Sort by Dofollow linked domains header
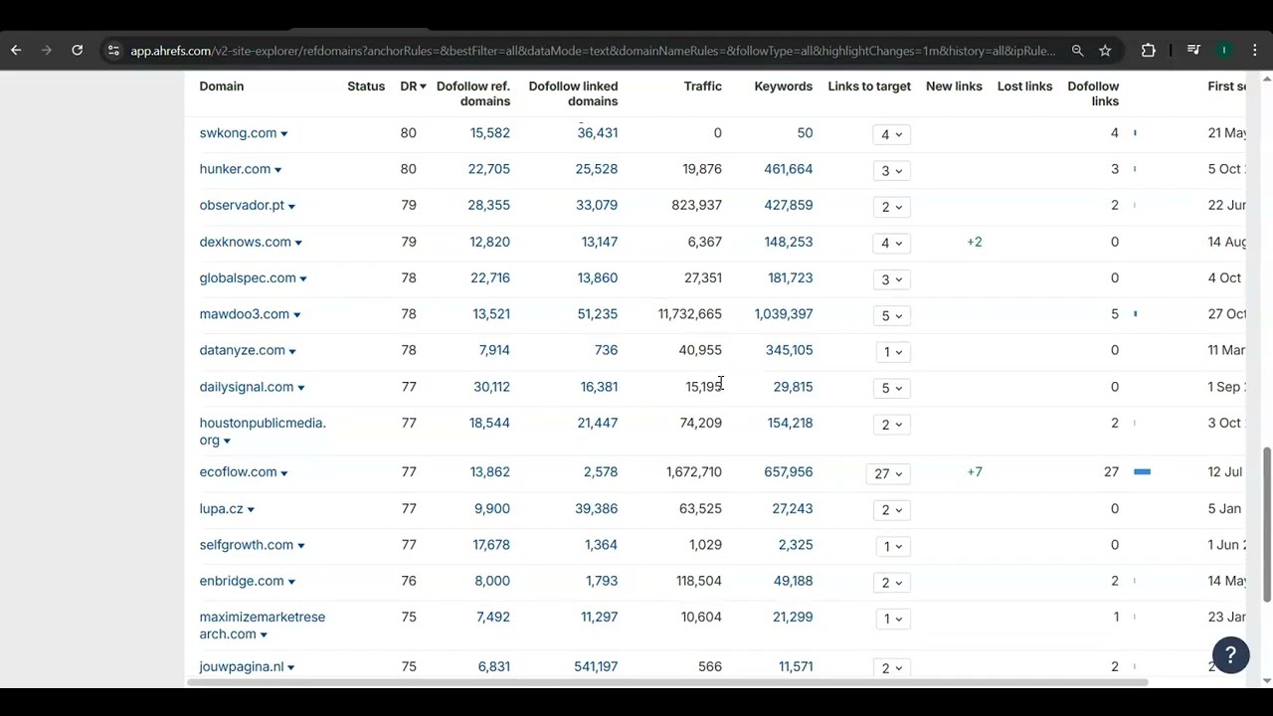 [573, 93]
